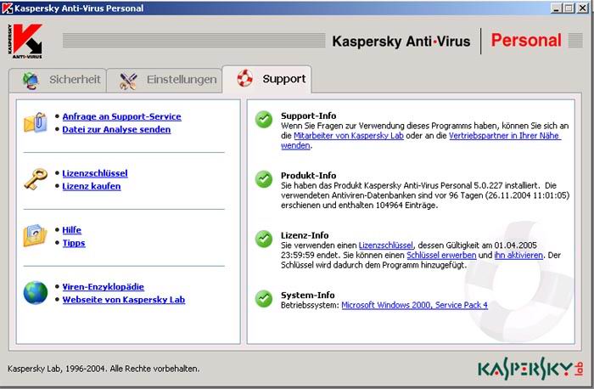
Task: Click the Kaspersky Lab logo at the bottom right
Action: 530,368
